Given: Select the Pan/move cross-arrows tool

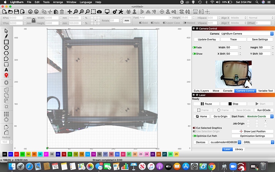Looking at the screenshot, I should point(70,12).
